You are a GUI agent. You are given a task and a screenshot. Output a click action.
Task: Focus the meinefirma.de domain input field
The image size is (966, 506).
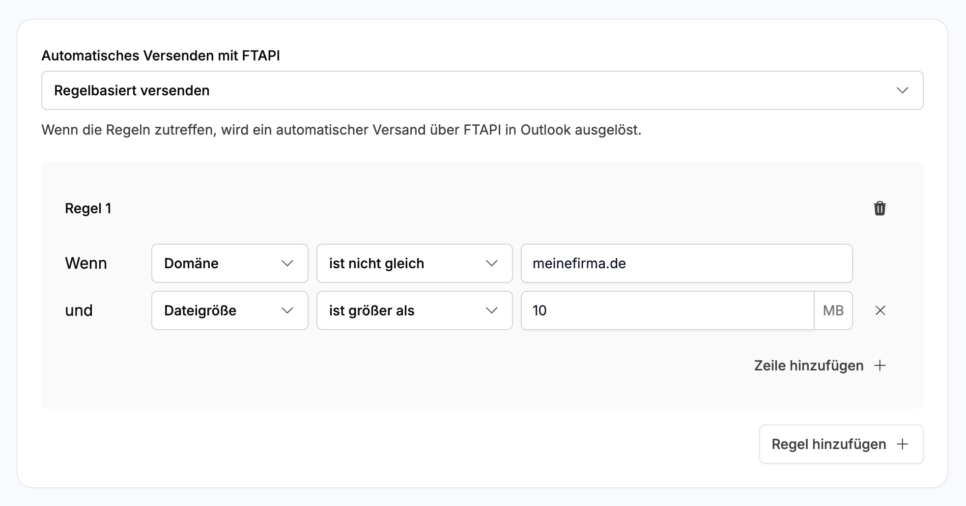686,263
